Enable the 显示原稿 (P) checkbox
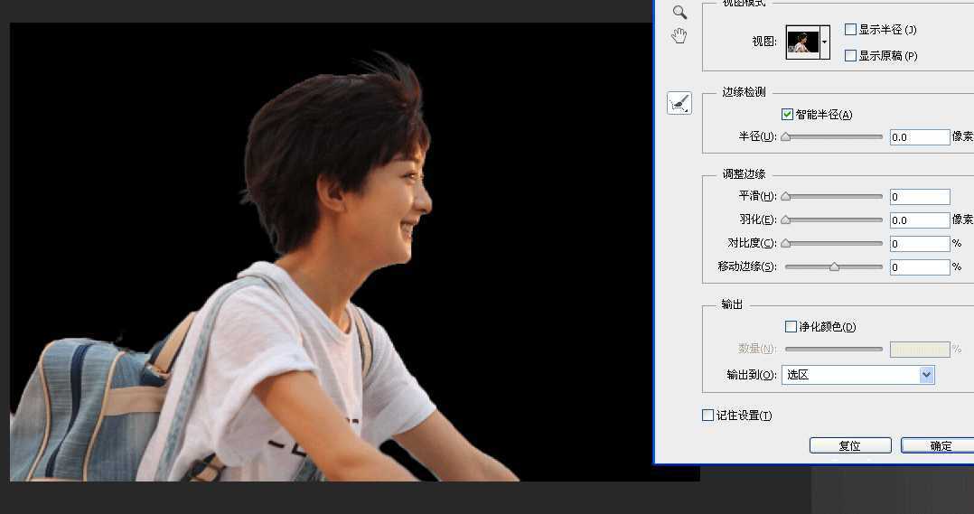 pos(850,55)
